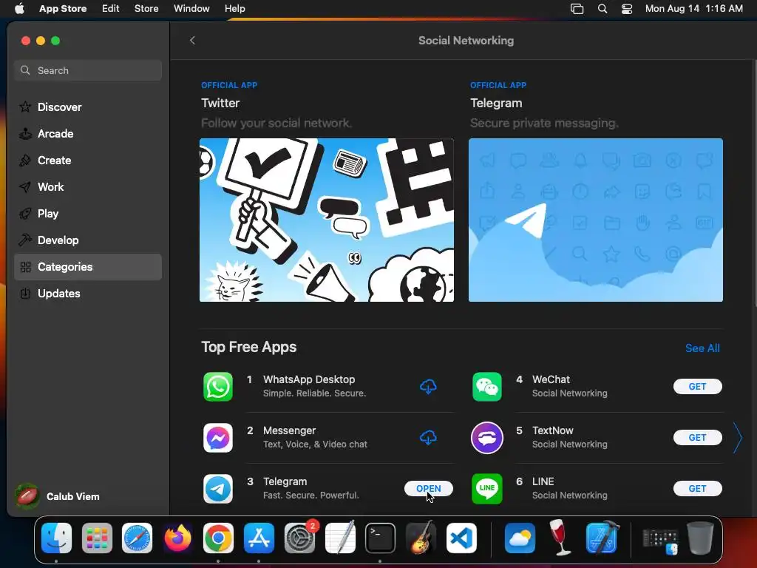The width and height of the screenshot is (757, 568).
Task: Click the 'TextNow' app title
Action: point(553,431)
